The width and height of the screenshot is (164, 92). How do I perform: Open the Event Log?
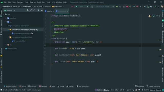tap(139, 86)
